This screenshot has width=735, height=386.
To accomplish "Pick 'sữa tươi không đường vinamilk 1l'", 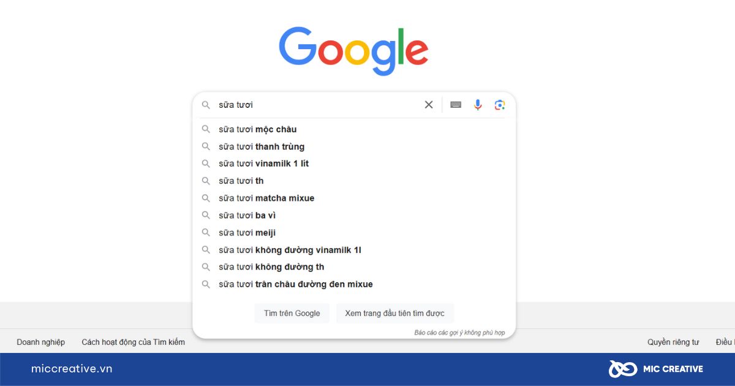I will 354,250.
